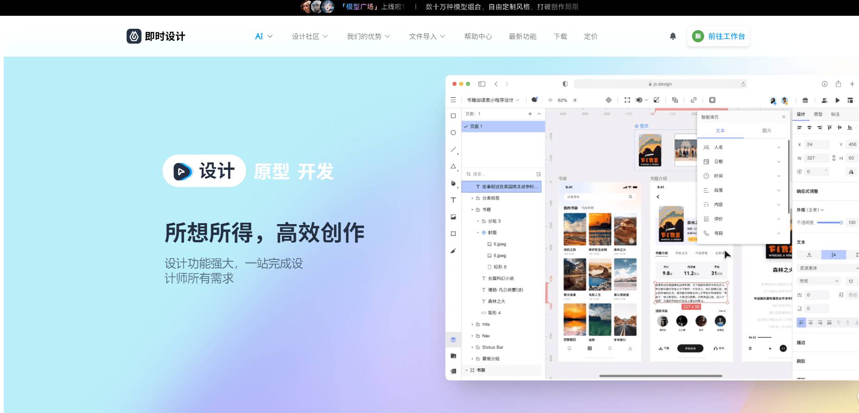859x413 pixels.
Task: Open the 书籍阅读类小程序设计 file name dropdown
Action: (x=493, y=100)
